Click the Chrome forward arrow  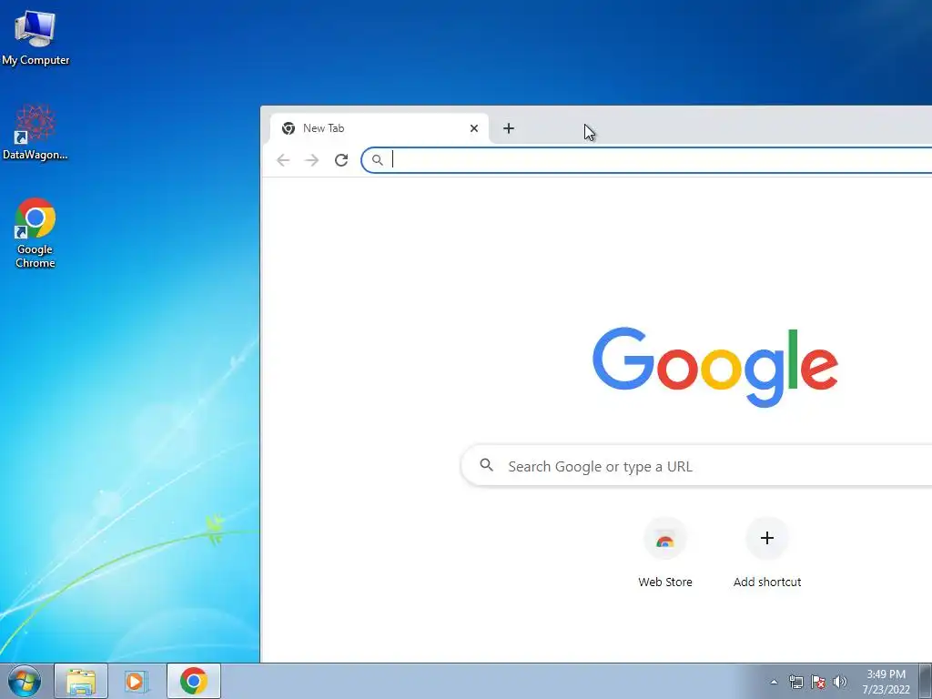tap(311, 160)
